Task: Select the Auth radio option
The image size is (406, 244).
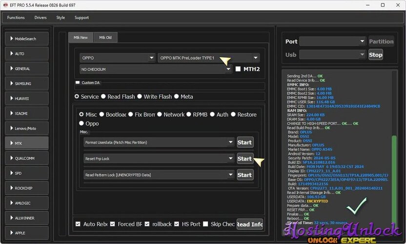Action: tap(212, 114)
